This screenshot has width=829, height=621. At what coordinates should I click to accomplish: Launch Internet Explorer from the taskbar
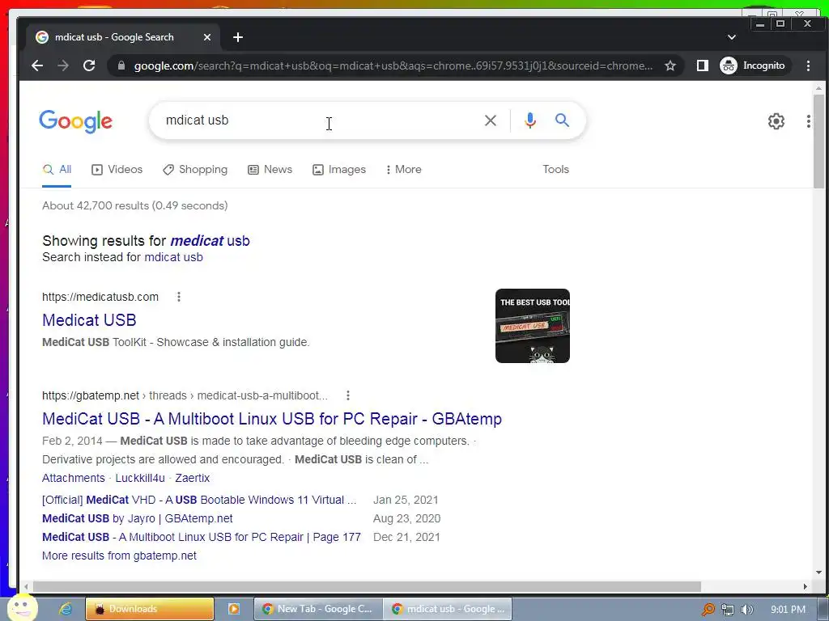(x=66, y=609)
